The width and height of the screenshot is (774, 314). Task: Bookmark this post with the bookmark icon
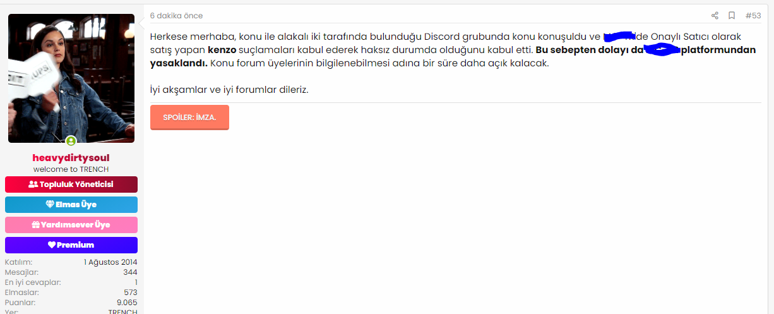(732, 16)
